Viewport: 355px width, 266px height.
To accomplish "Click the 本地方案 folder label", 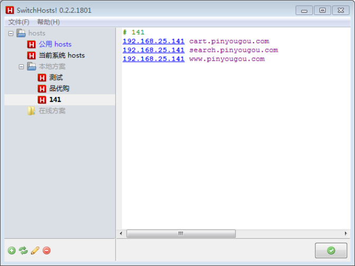I will coord(52,66).
